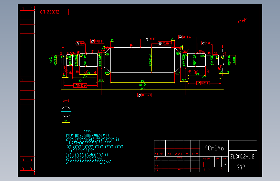Click the concentricity frame Ø0.01 A-B

[165, 43]
